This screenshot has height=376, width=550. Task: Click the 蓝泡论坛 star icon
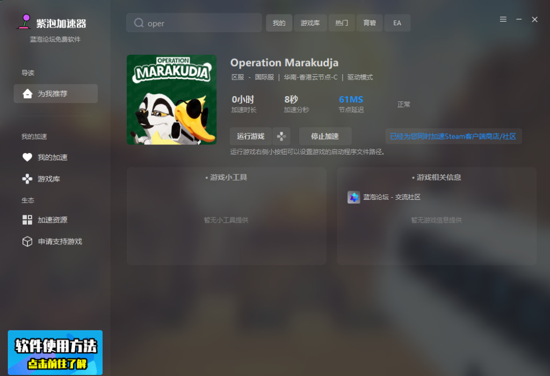click(353, 197)
